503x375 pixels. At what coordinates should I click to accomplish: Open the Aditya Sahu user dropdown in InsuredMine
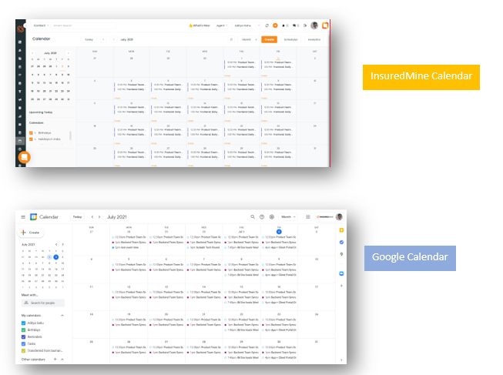(x=246, y=25)
